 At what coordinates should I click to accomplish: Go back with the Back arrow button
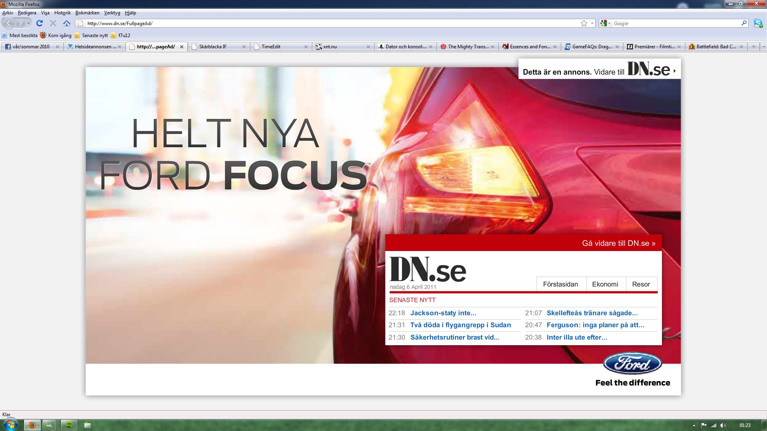[8, 23]
